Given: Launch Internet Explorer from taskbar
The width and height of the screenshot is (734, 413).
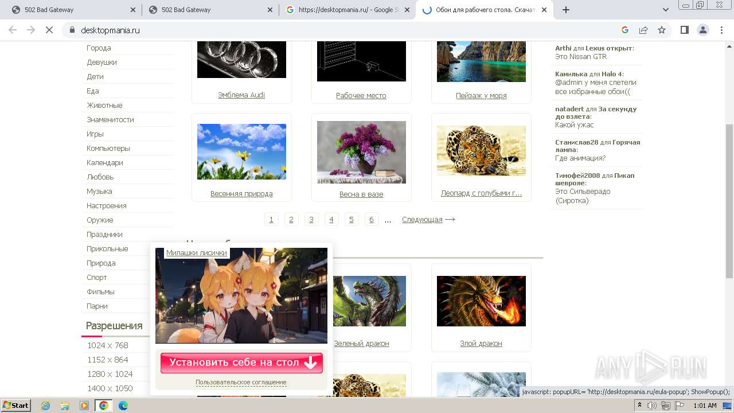Looking at the screenshot, I should coord(46,406).
